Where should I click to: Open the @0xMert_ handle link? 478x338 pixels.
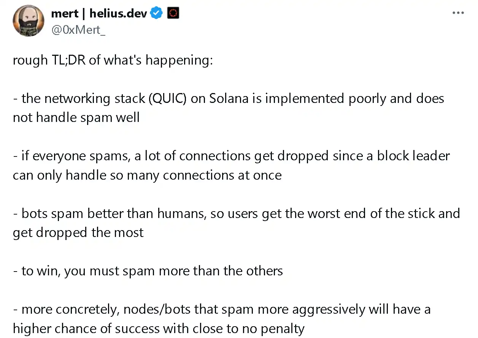pos(78,30)
